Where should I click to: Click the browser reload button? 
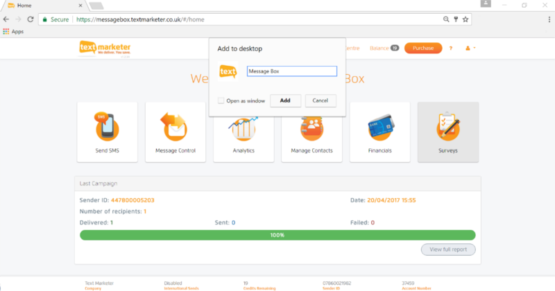pyautogui.click(x=31, y=19)
